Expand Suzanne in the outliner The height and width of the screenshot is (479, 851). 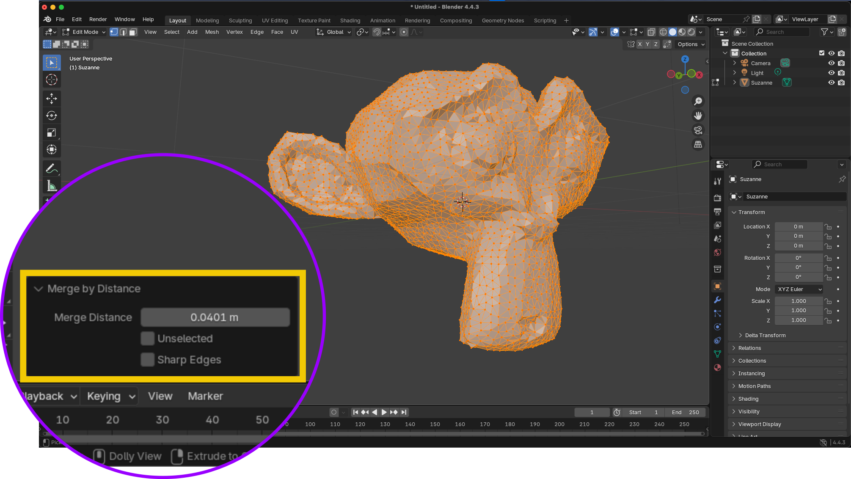[735, 83]
